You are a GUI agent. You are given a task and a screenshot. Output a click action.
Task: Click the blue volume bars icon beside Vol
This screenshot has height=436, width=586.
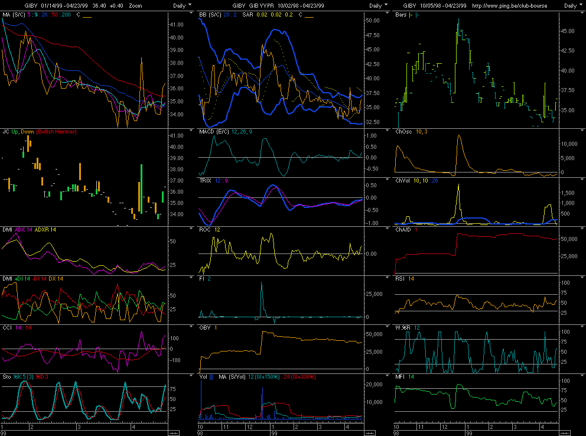(x=211, y=377)
